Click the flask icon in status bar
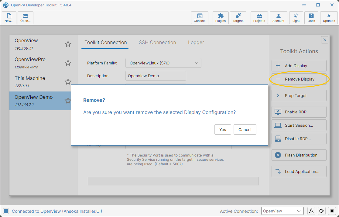This screenshot has height=217, width=339. click(x=311, y=211)
